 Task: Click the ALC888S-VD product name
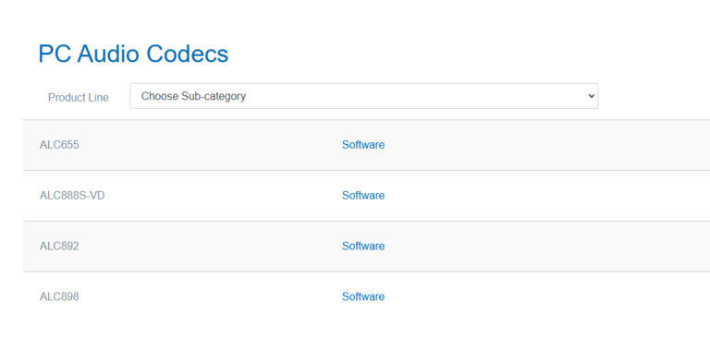click(x=72, y=196)
